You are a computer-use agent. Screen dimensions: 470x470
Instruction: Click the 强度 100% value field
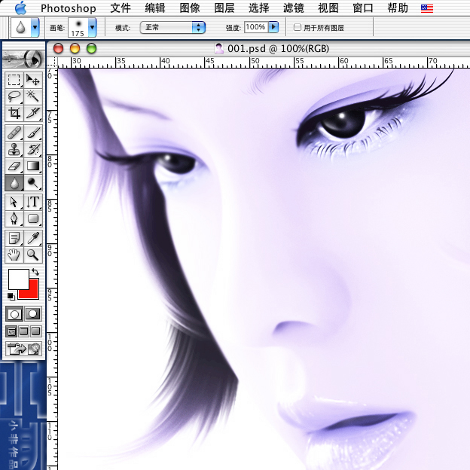[x=255, y=27]
